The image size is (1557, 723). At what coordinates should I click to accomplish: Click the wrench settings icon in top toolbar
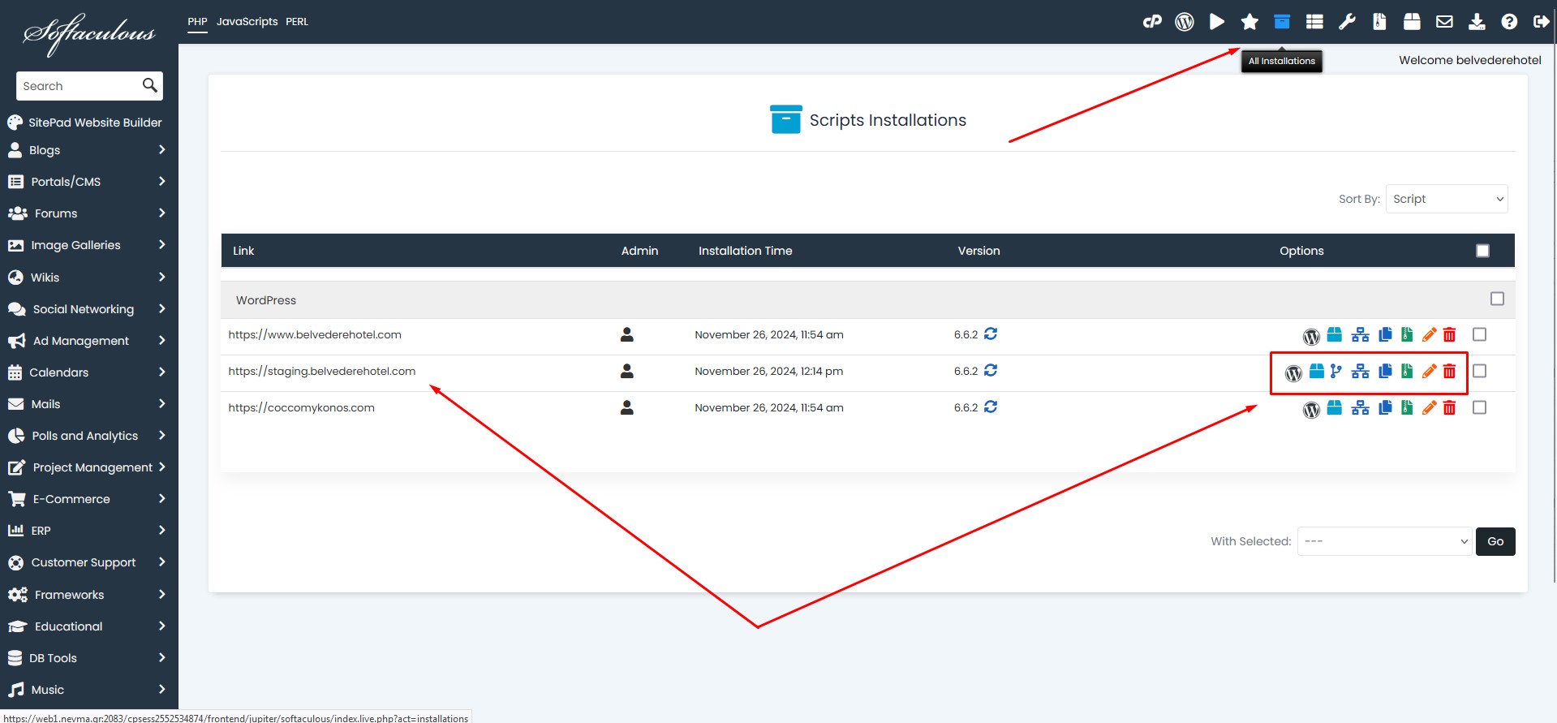[x=1347, y=22]
